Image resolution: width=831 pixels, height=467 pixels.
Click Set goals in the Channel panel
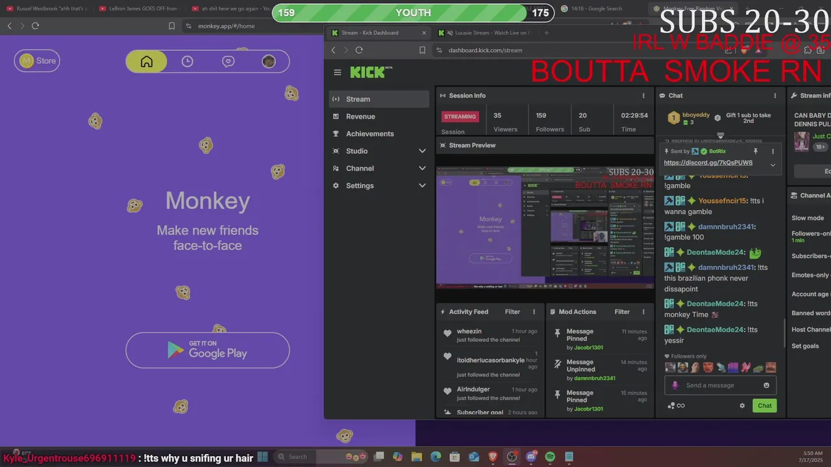click(805, 346)
